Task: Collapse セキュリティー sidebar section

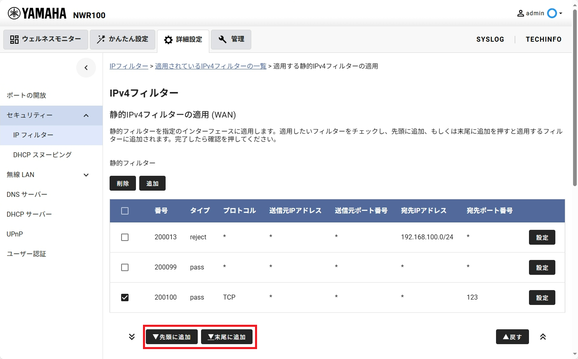Action: (86, 116)
